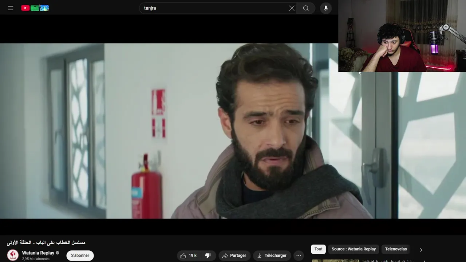466x262 pixels.
Task: Subscribe using the S'abonner button
Action: click(x=80, y=255)
